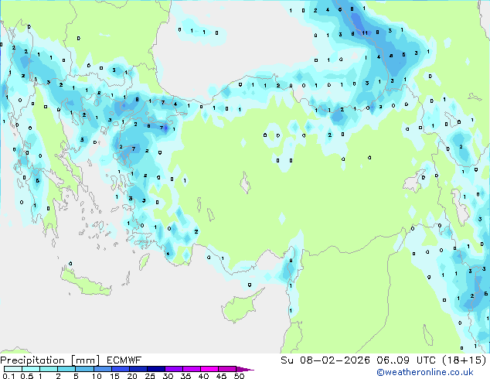
Task: Click the "06..09" time range text
Action: (393, 360)
